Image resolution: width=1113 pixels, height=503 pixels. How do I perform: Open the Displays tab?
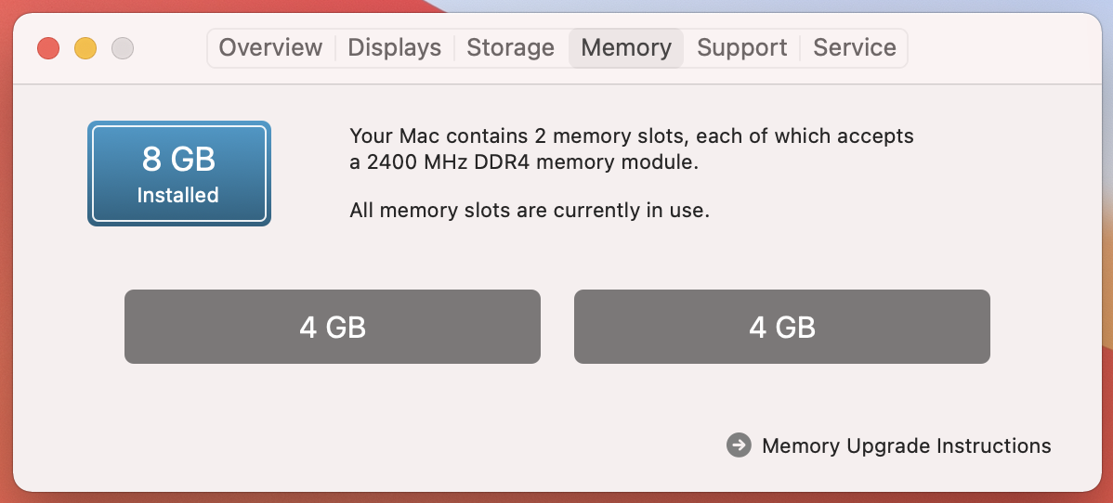[x=394, y=47]
